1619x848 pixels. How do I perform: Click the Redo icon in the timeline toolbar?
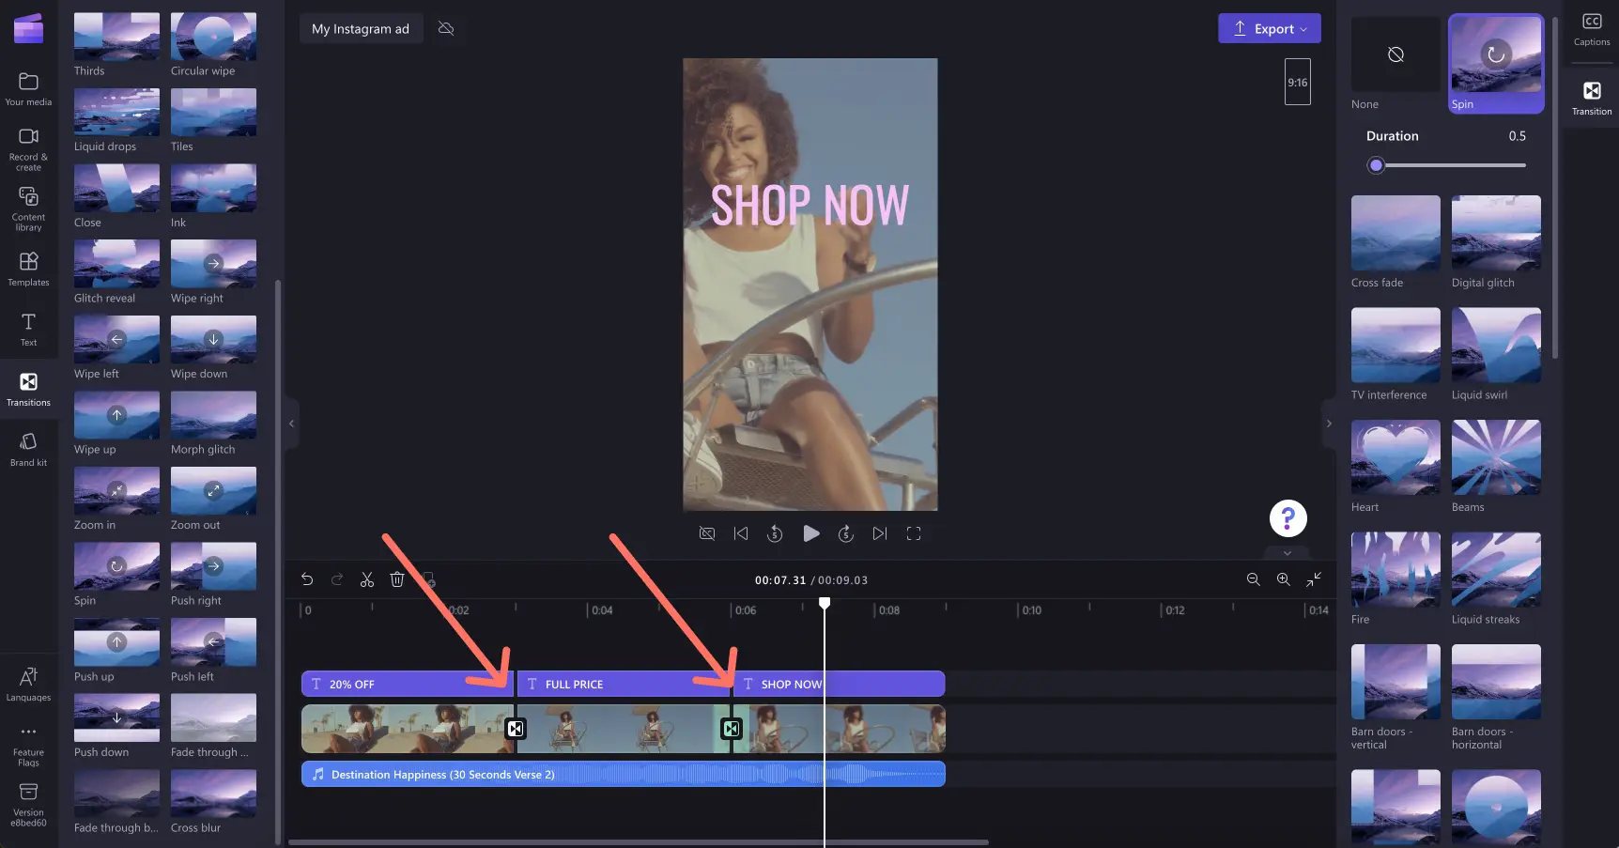[x=337, y=579]
